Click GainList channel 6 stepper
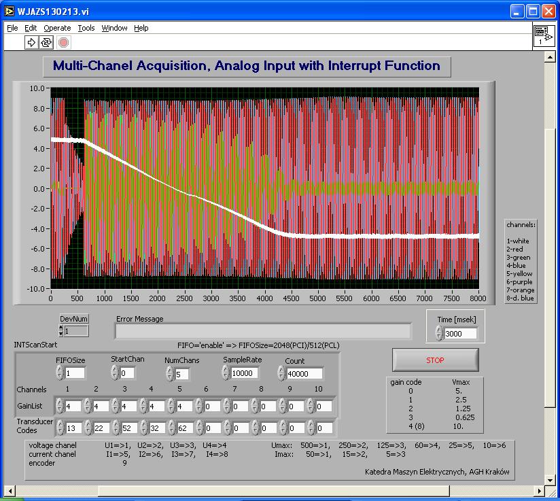The width and height of the screenshot is (560, 501). [199, 406]
